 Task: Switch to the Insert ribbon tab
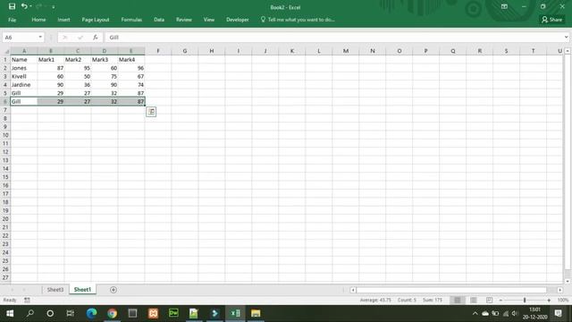(x=63, y=20)
